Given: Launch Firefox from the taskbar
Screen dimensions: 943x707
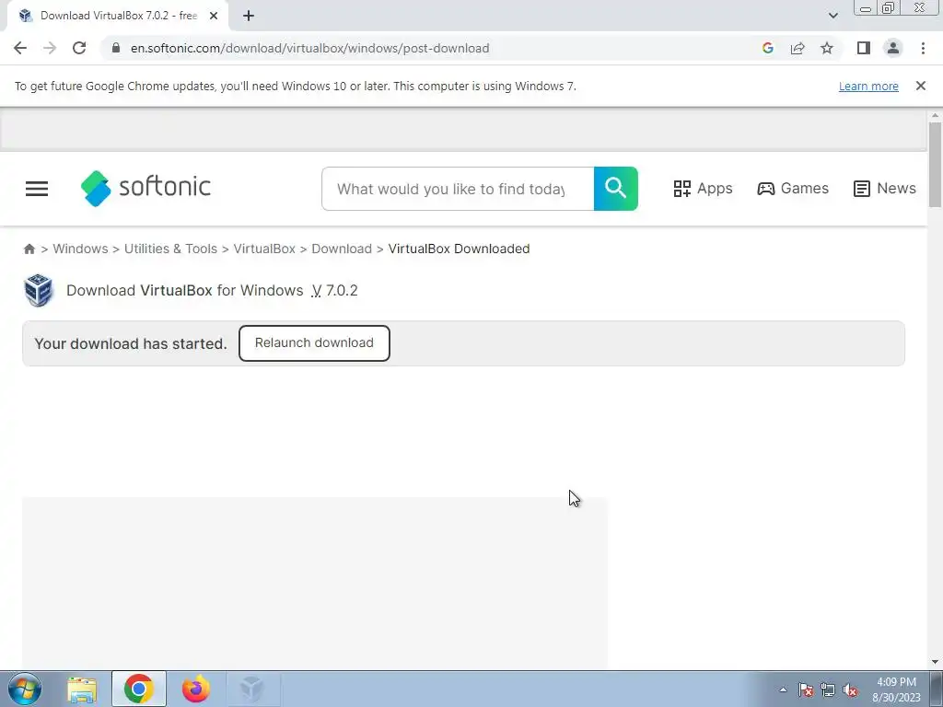Looking at the screenshot, I should pyautogui.click(x=195, y=689).
